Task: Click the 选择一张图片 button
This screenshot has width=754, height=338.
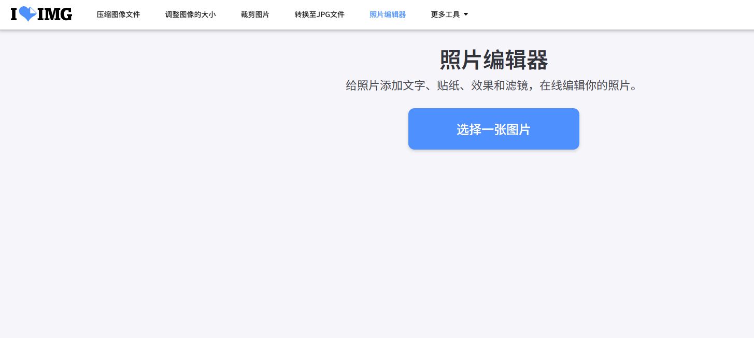Action: pyautogui.click(x=493, y=129)
